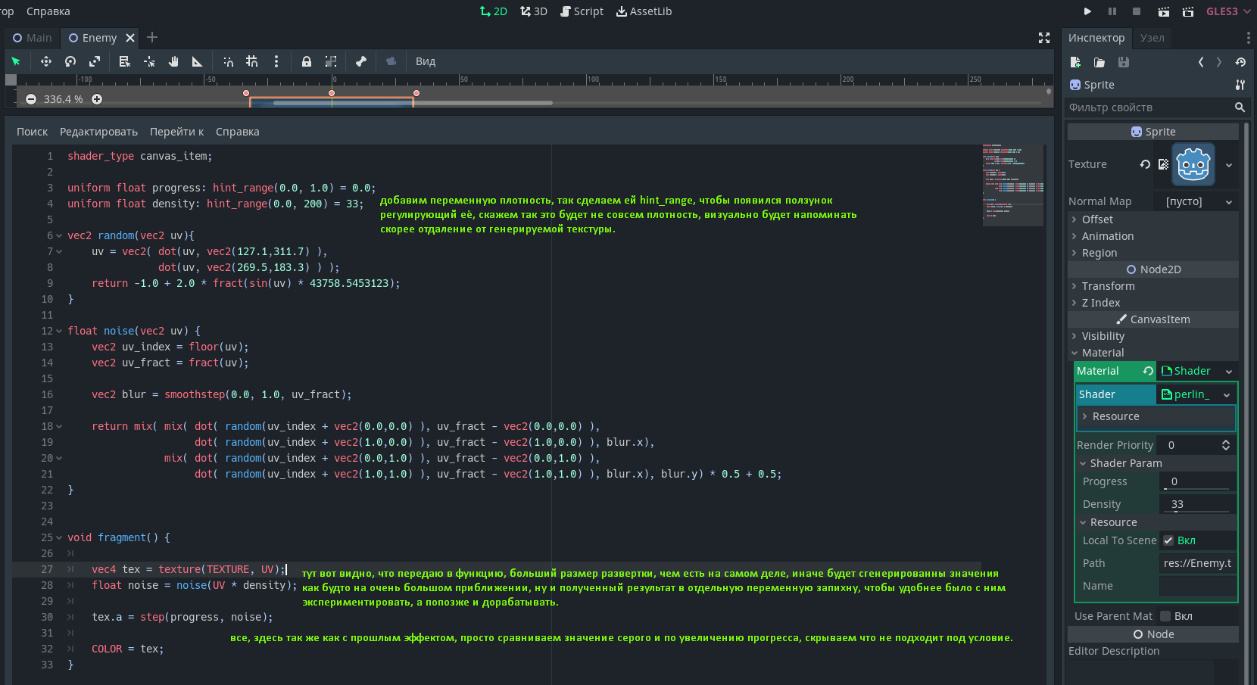Switch to the Script workspace

[582, 11]
